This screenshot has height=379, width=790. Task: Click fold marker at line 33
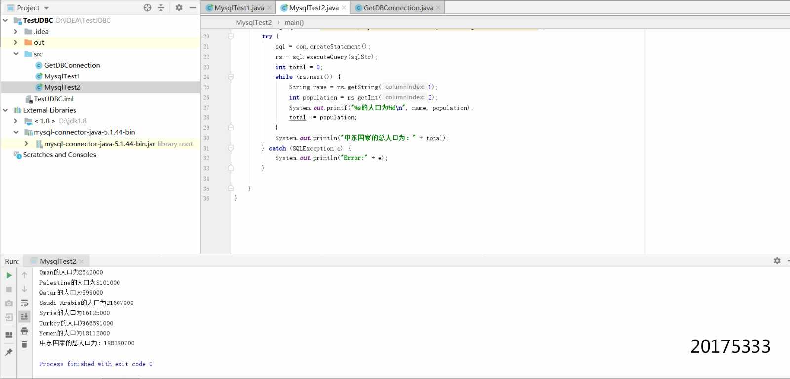click(231, 168)
